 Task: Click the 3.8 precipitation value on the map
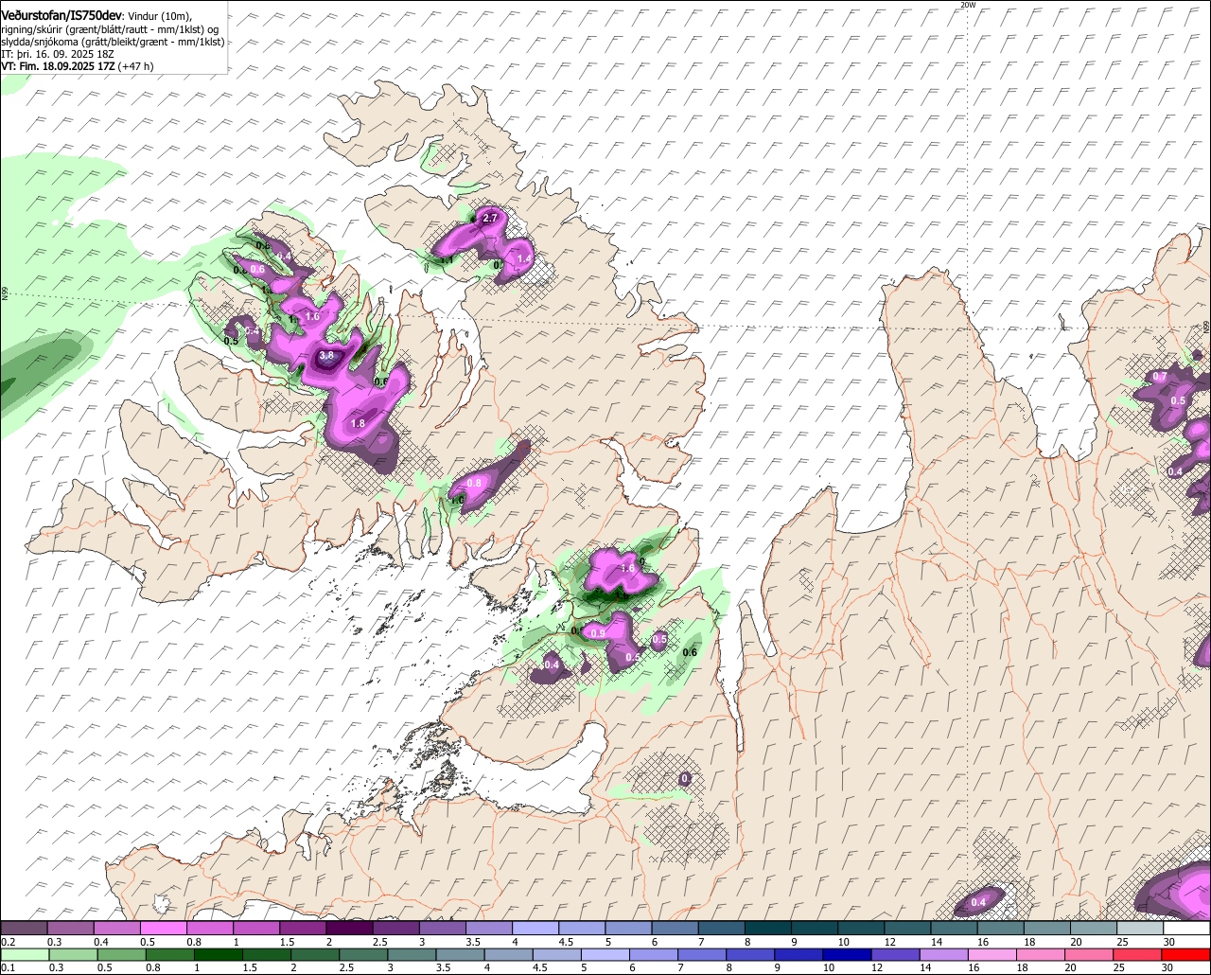(326, 355)
